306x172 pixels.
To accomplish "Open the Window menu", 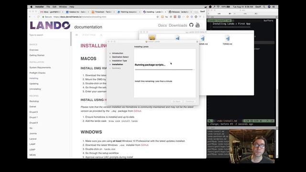I will point(63,7).
